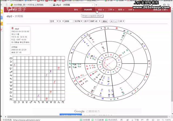Click the 100% zoom level control
This screenshot has height=121, width=173.
pyautogui.click(x=167, y=120)
